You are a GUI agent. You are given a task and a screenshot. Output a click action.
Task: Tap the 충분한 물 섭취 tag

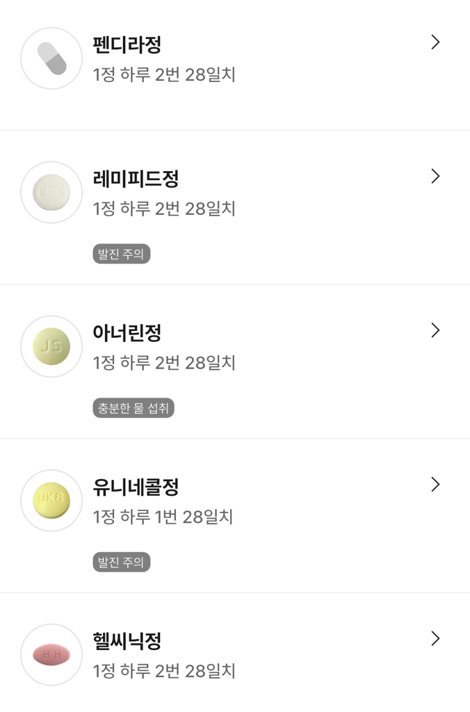pos(133,408)
